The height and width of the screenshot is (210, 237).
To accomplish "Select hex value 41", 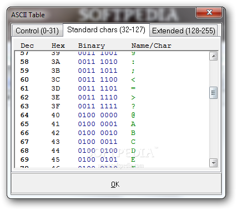I will click(56, 124).
